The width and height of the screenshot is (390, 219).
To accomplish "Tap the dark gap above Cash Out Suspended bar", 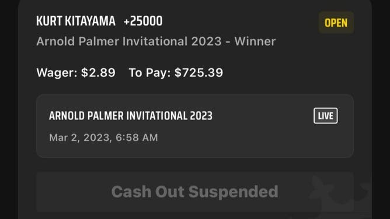I will pyautogui.click(x=195, y=165).
